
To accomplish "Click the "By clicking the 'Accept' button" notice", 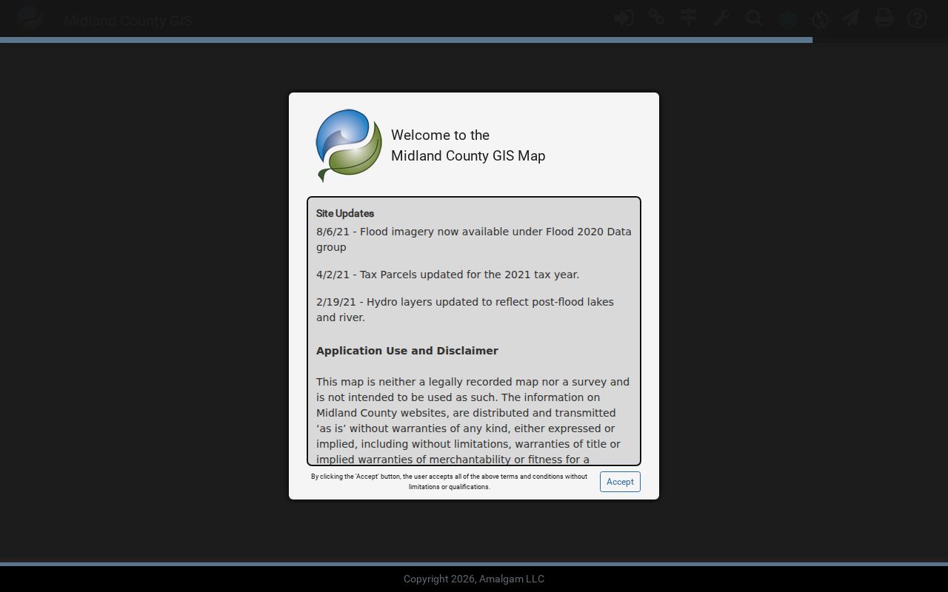I will click(x=450, y=482).
